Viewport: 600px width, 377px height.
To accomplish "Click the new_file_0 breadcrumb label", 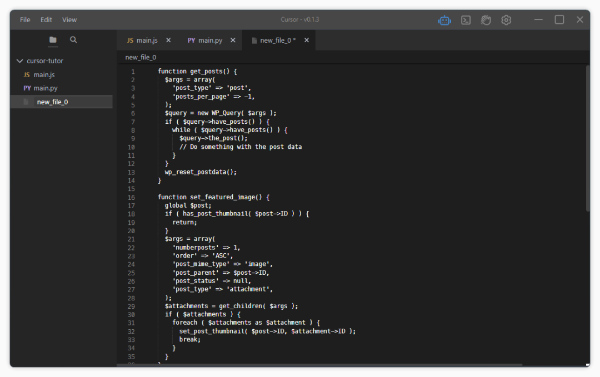I will point(141,57).
